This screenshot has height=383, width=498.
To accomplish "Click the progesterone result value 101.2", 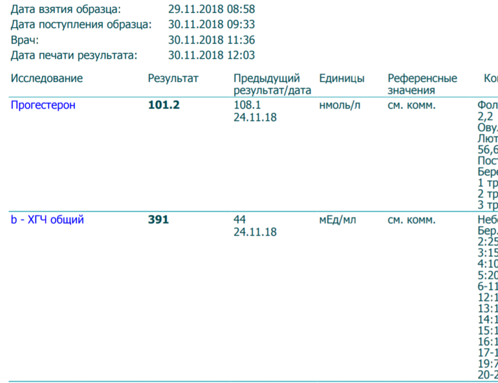I will tap(164, 105).
